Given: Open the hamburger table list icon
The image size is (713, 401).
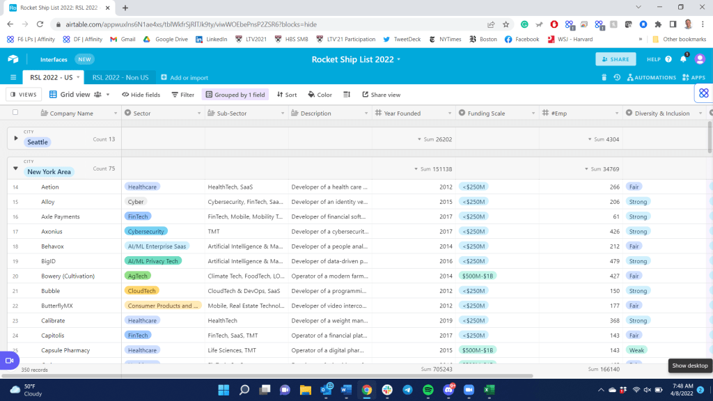Looking at the screenshot, I should click(13, 77).
